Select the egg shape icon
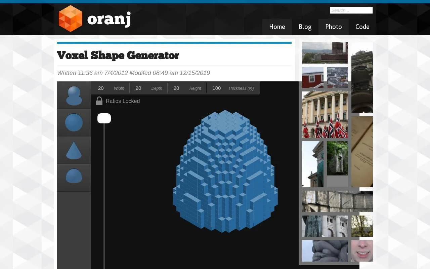The width and height of the screenshot is (430, 269). tap(74, 95)
